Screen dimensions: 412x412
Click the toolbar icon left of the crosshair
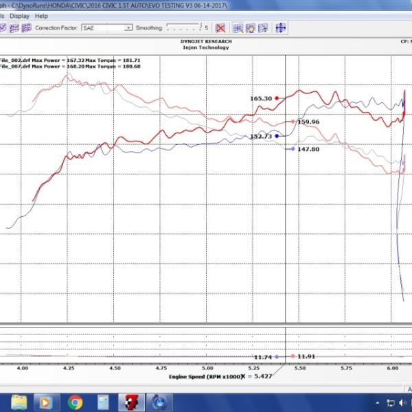tap(264, 28)
